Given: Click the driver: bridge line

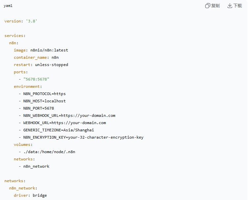Looking at the screenshot, I should tap(30, 196).
